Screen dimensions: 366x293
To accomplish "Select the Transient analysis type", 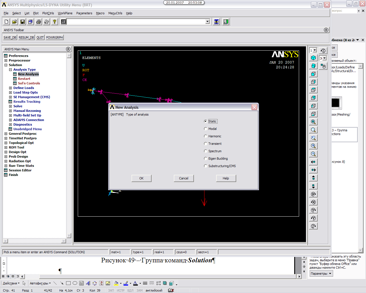I will click(205, 144).
